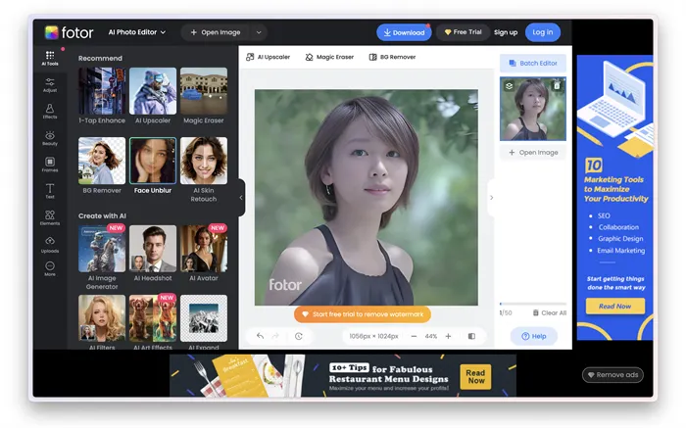Choose the AI Upscaler thumbnail in Recommend
This screenshot has width=686, height=428.
tap(153, 91)
